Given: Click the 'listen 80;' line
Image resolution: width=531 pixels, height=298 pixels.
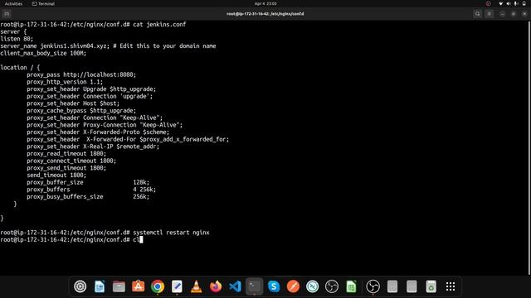Looking at the screenshot, I should (x=17, y=39).
